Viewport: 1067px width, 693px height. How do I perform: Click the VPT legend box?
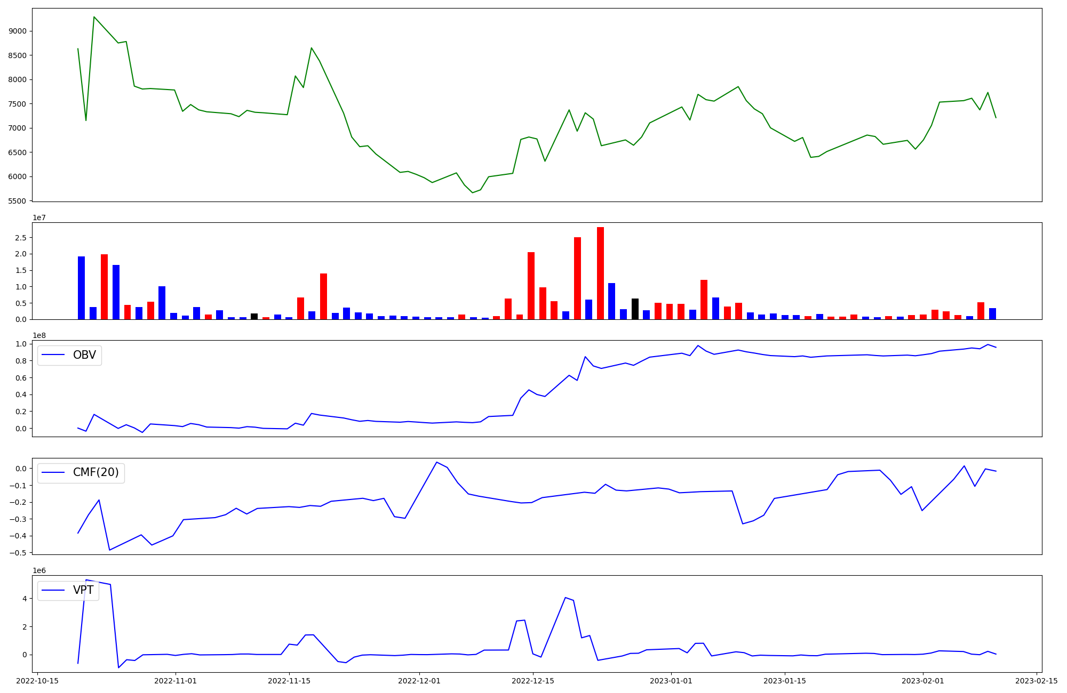(68, 590)
